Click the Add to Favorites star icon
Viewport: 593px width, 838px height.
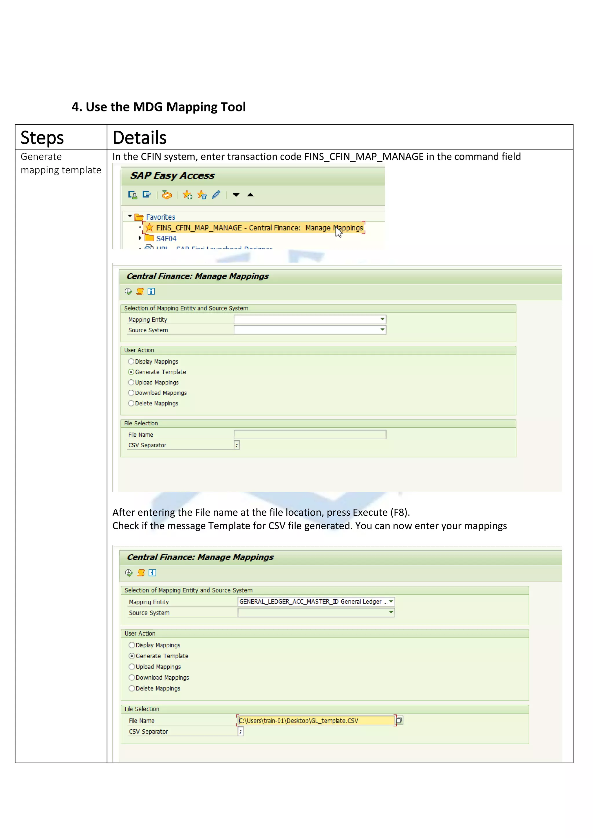pyautogui.click(x=187, y=195)
